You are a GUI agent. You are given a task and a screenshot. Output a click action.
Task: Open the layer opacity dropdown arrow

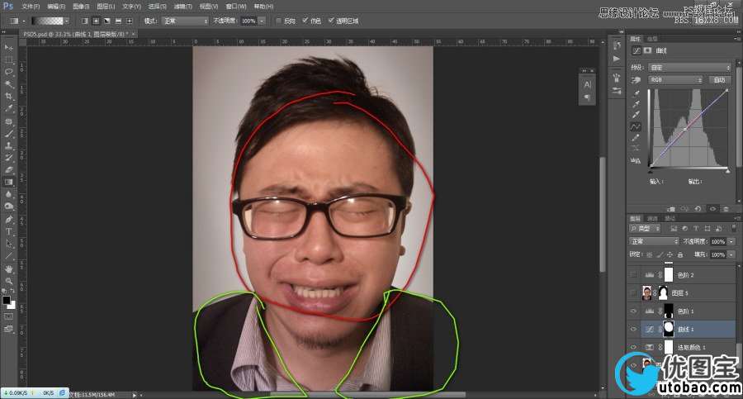tap(731, 241)
